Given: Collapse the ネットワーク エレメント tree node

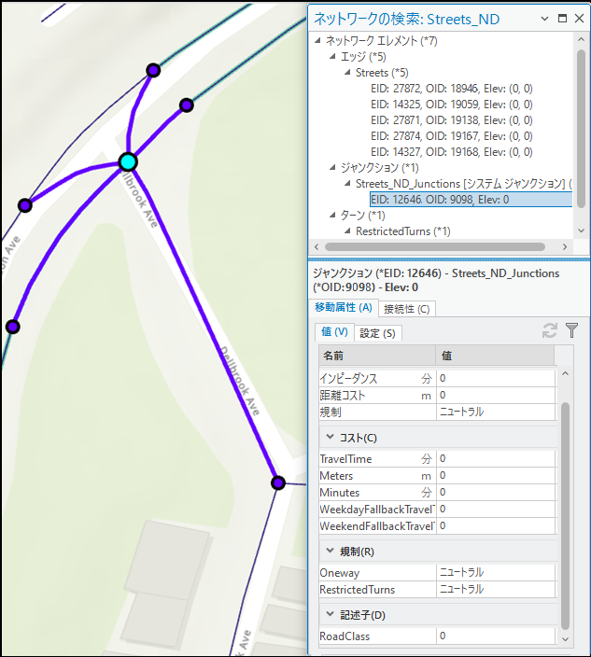Looking at the screenshot, I should 318,41.
